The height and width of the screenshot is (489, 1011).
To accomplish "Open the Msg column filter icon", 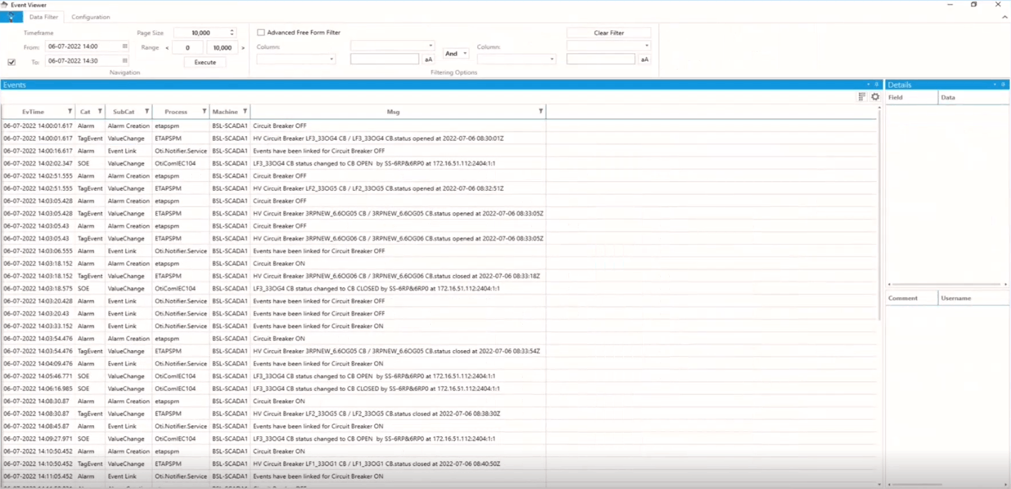I will point(541,111).
